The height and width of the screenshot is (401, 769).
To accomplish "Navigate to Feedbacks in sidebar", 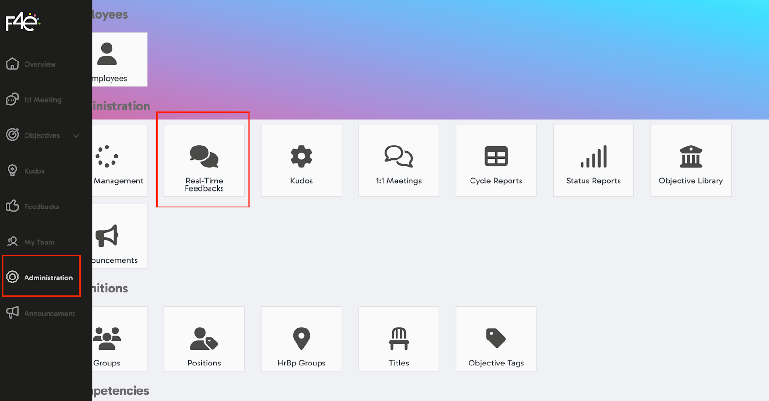I will coord(41,207).
